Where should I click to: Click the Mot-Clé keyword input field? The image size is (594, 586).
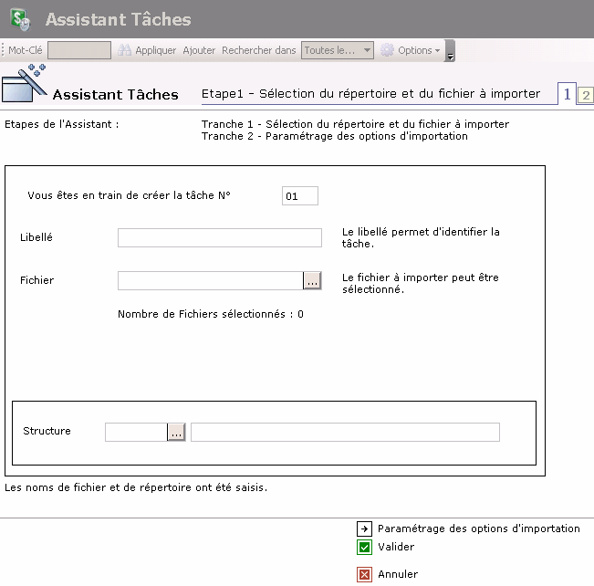click(78, 50)
